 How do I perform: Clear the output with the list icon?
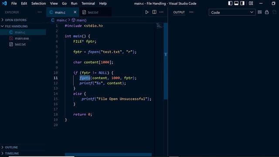click(x=260, y=12)
